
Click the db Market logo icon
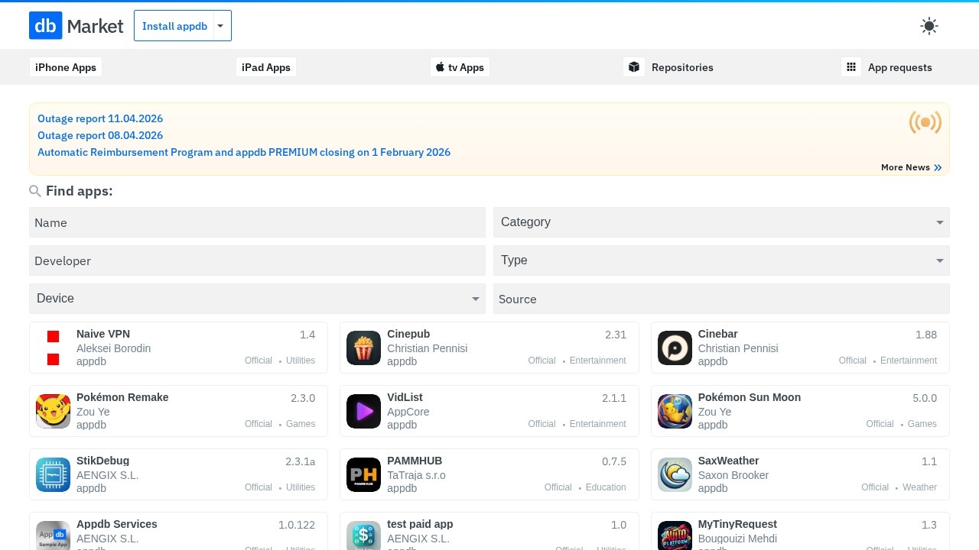click(45, 25)
